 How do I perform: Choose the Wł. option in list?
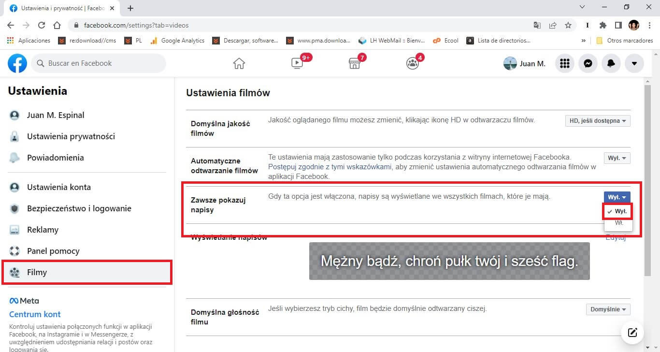(x=618, y=223)
